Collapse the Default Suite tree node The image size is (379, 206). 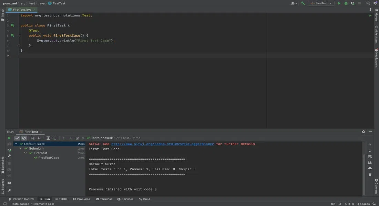click(16, 144)
